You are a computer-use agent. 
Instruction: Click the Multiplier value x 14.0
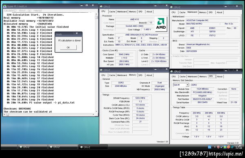124,58
